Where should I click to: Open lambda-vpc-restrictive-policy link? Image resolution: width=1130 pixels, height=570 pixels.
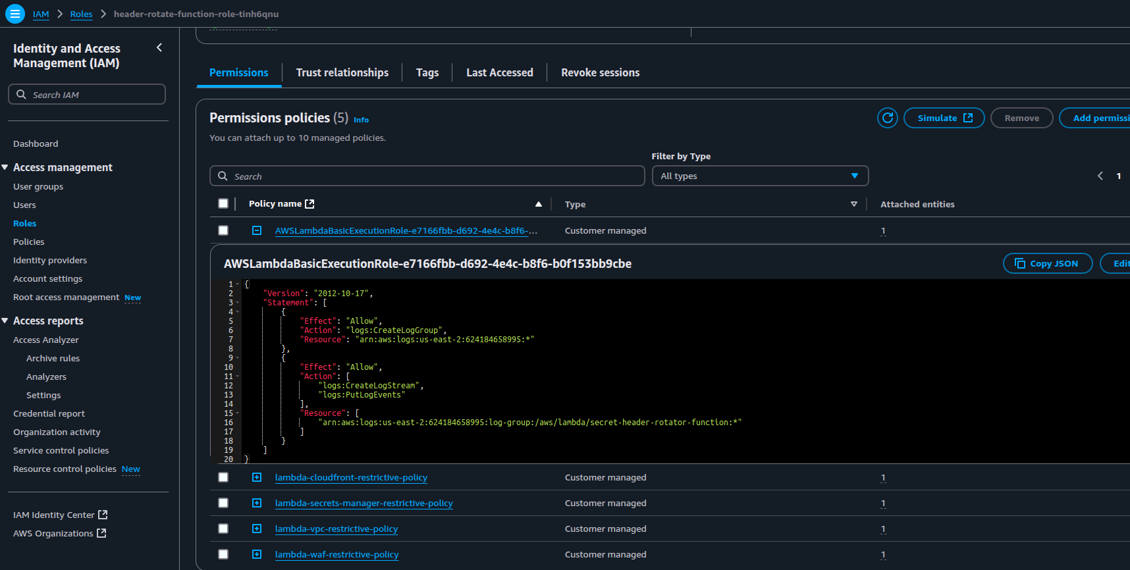click(336, 529)
